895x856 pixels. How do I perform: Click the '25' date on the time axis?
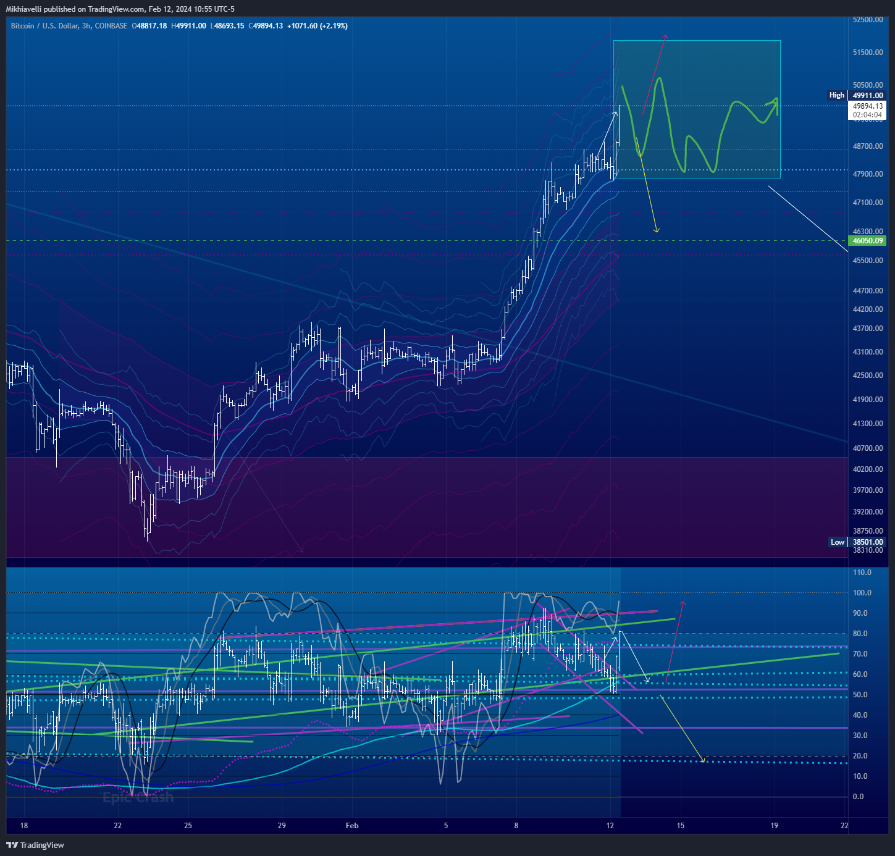(188, 826)
